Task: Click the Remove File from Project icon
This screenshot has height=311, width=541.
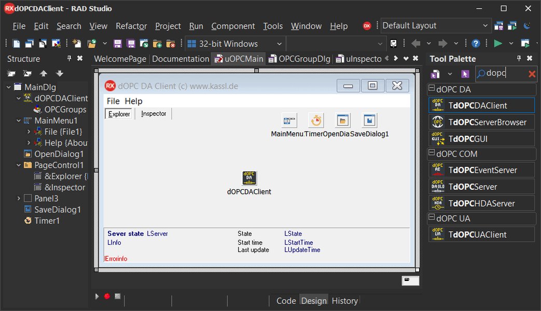Action: [171, 44]
